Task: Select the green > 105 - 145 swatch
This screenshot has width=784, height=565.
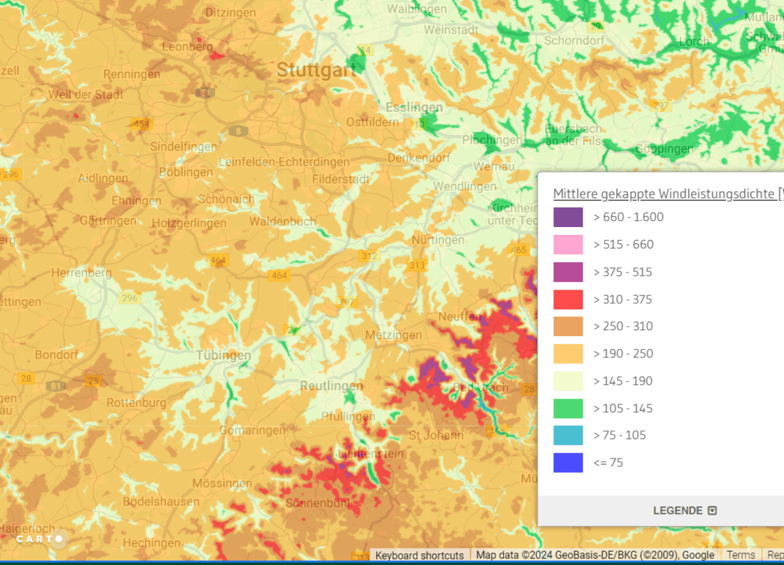Action: pos(568,408)
